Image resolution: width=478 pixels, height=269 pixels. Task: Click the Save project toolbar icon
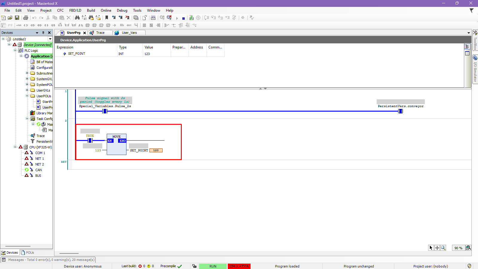pos(17,18)
